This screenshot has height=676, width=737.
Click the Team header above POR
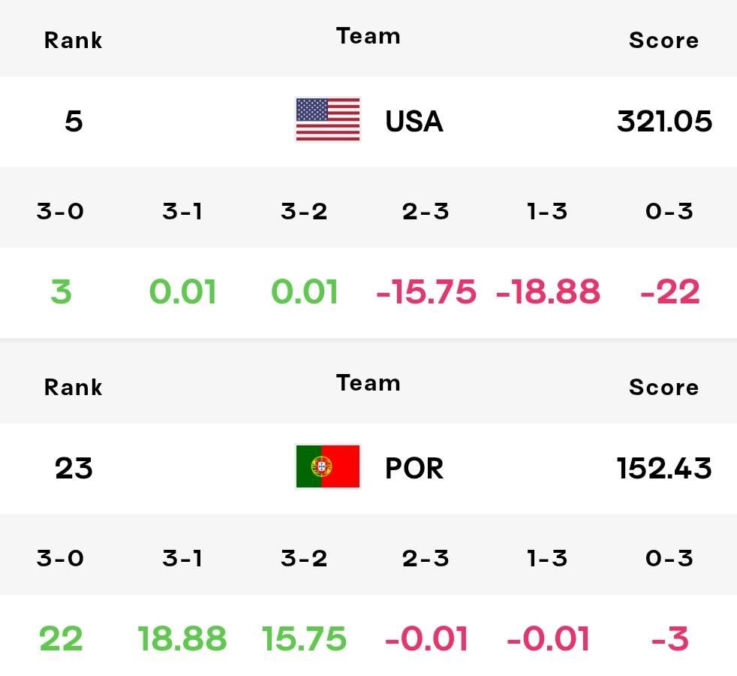[368, 383]
